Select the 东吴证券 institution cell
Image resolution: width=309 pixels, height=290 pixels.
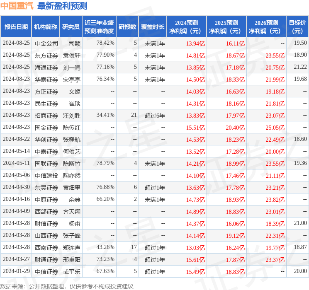click(x=46, y=188)
